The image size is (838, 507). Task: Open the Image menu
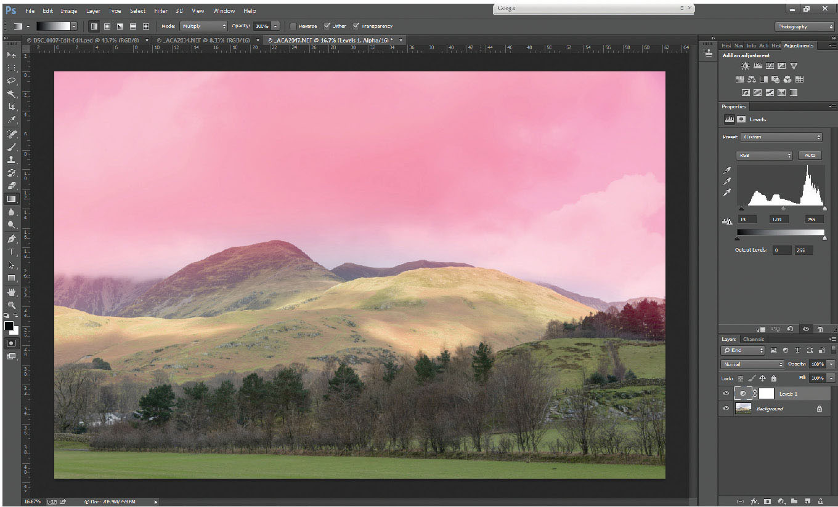[69, 11]
